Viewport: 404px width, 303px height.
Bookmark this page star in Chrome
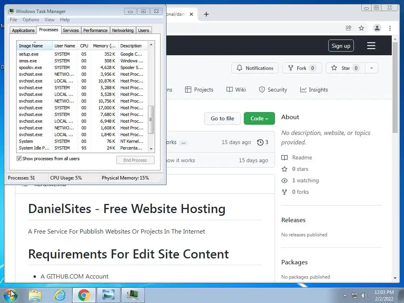pyautogui.click(x=361, y=28)
